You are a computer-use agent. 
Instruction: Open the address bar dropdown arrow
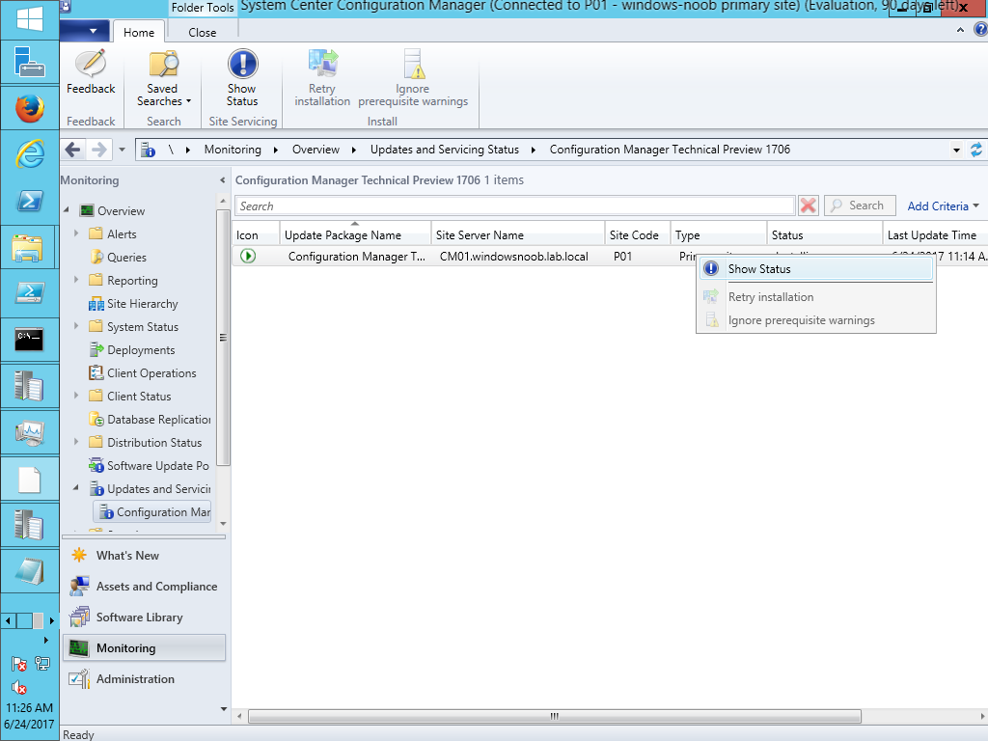[956, 150]
